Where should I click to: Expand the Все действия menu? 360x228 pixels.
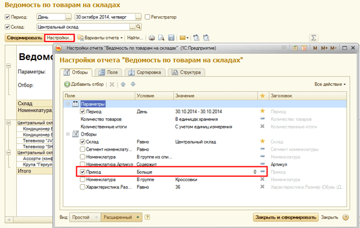pos(330,85)
